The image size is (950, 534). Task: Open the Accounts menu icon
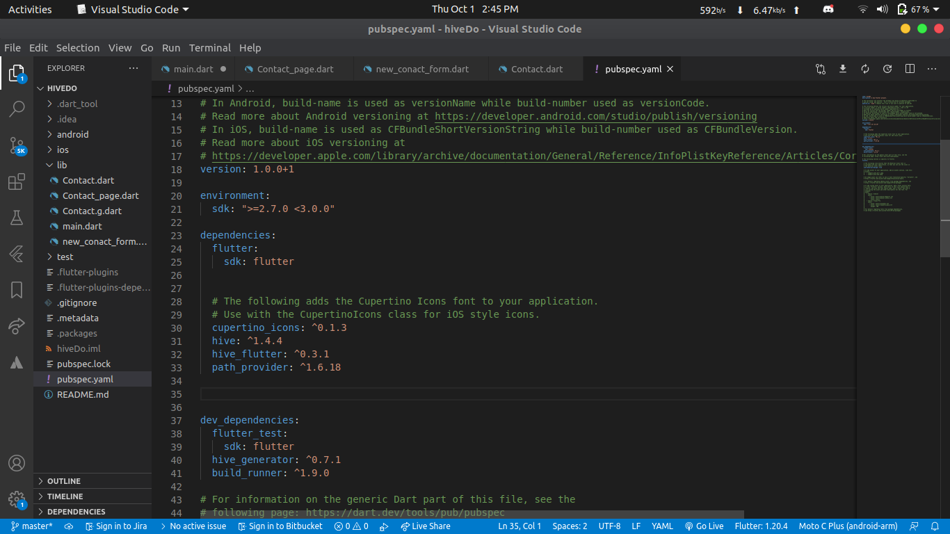pos(17,463)
